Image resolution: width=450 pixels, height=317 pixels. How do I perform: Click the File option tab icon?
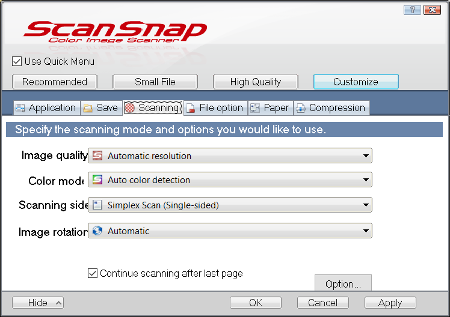coord(191,108)
